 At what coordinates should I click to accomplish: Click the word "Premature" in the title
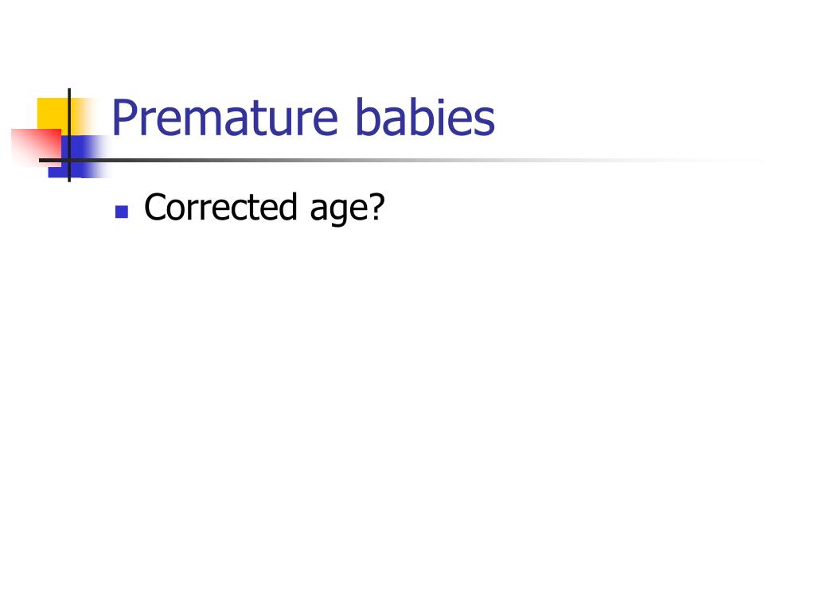pyautogui.click(x=225, y=118)
